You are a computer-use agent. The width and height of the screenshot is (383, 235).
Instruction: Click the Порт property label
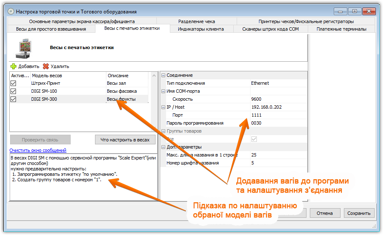pos(177,115)
